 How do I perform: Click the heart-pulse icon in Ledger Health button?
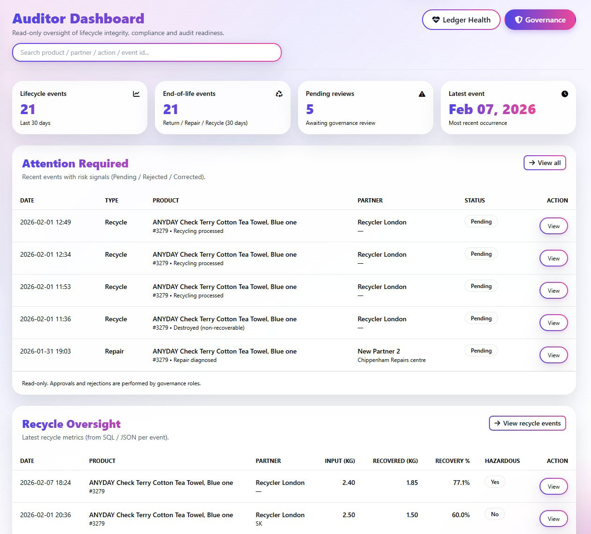pyautogui.click(x=436, y=20)
